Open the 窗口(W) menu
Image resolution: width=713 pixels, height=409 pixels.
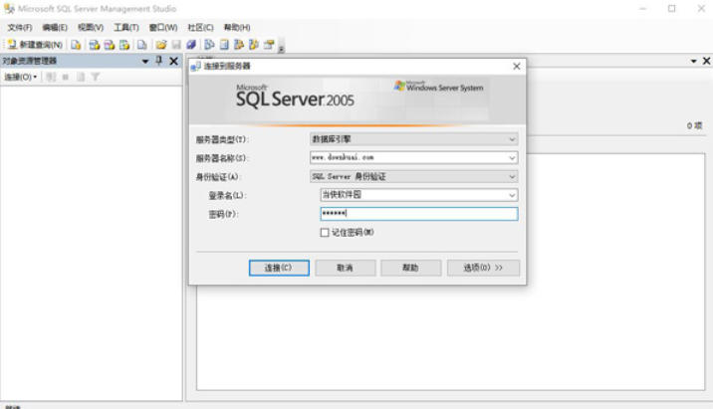point(163,28)
